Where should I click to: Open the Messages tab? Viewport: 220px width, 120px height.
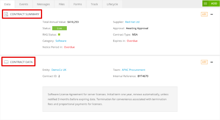(43, 4)
